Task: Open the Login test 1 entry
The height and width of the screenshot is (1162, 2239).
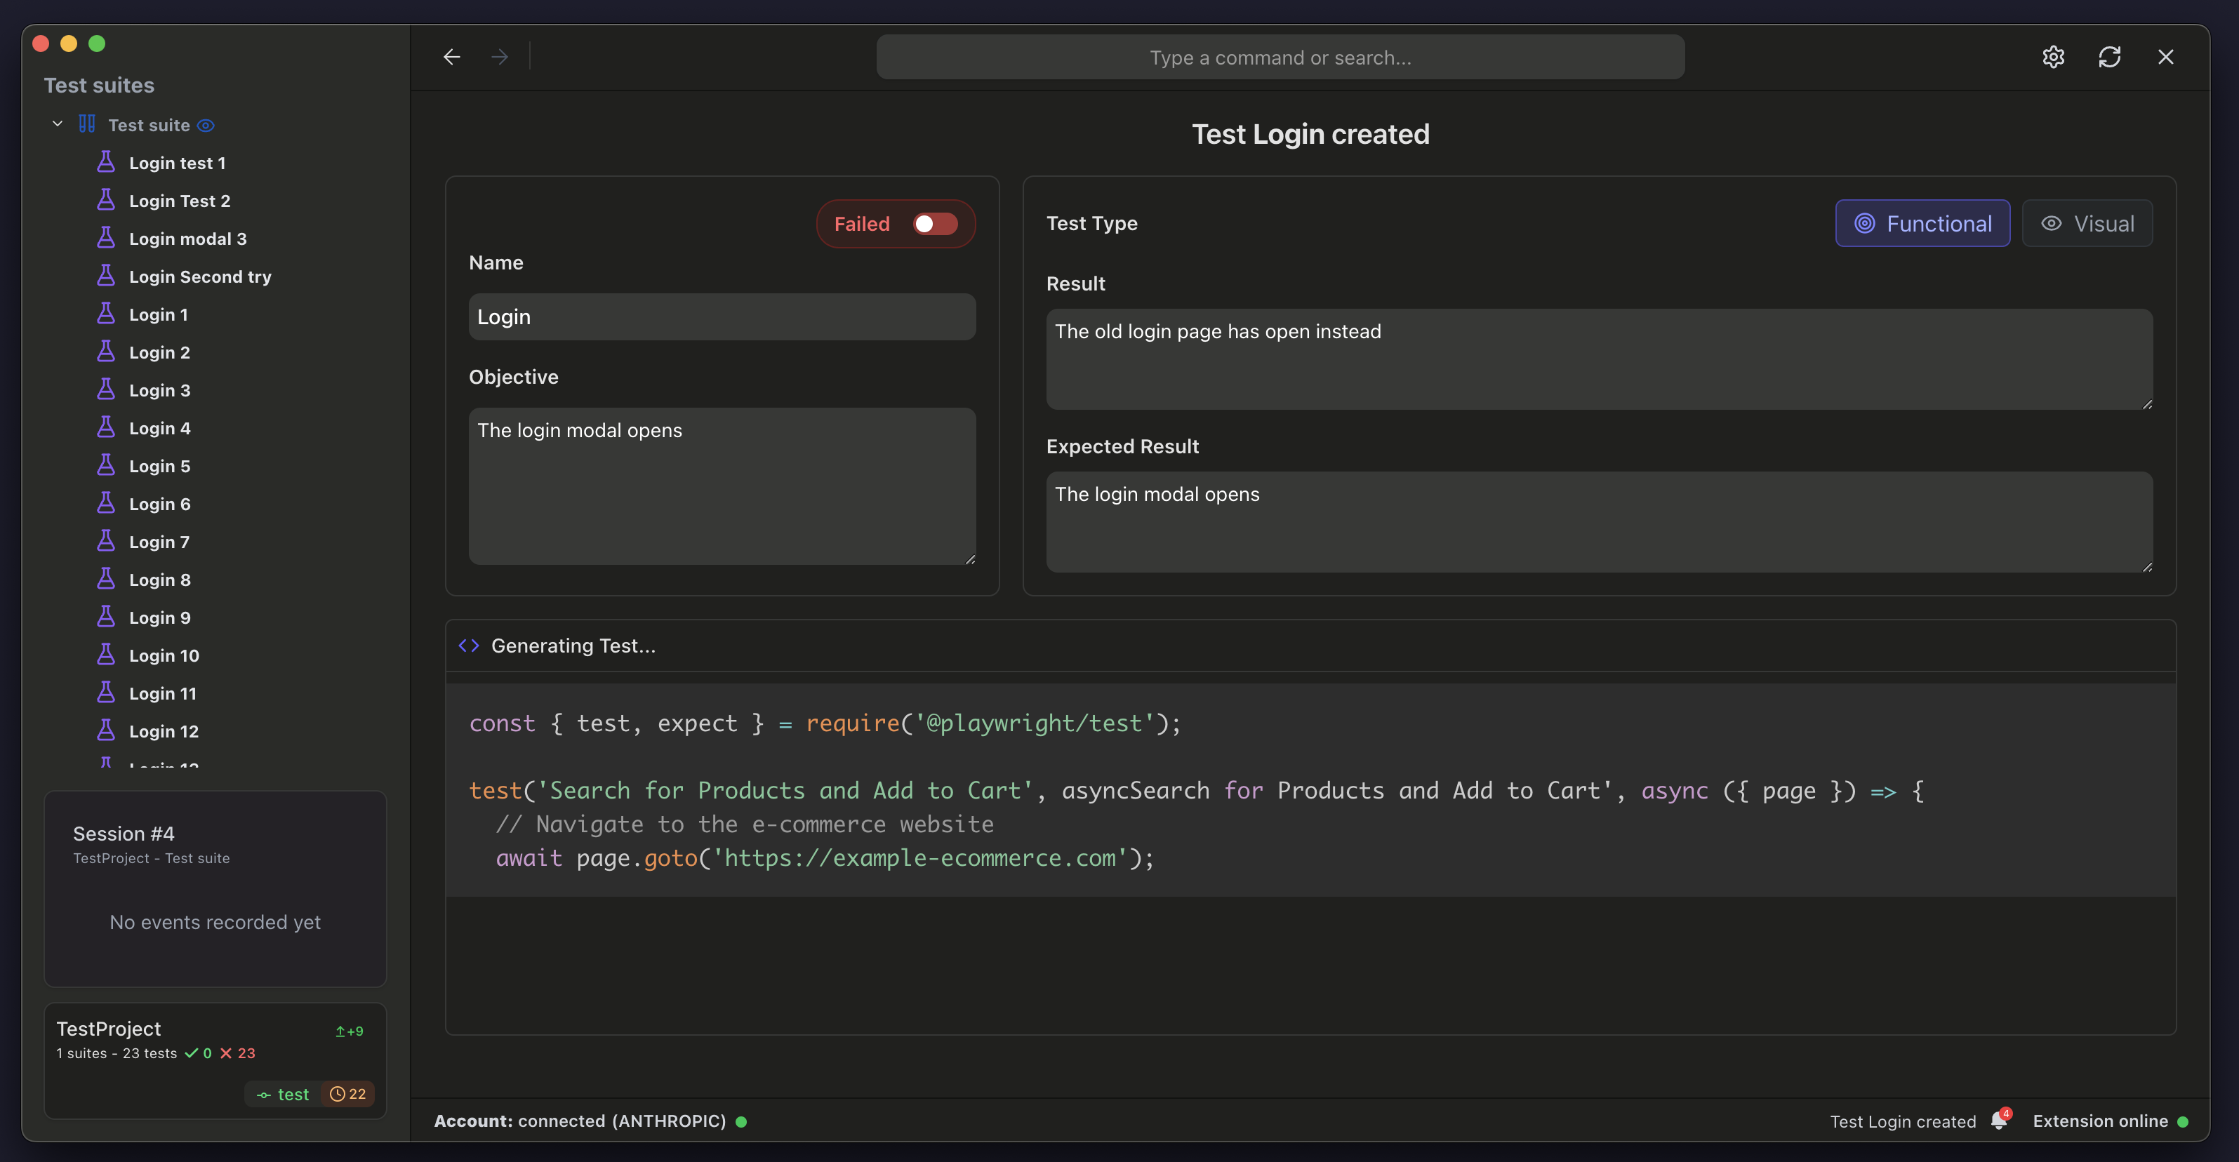Action: 178,163
